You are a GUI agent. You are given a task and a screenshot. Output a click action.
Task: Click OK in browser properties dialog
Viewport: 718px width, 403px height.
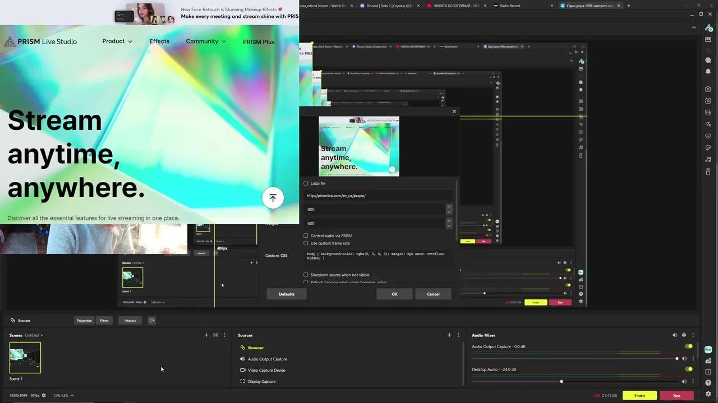(x=394, y=294)
